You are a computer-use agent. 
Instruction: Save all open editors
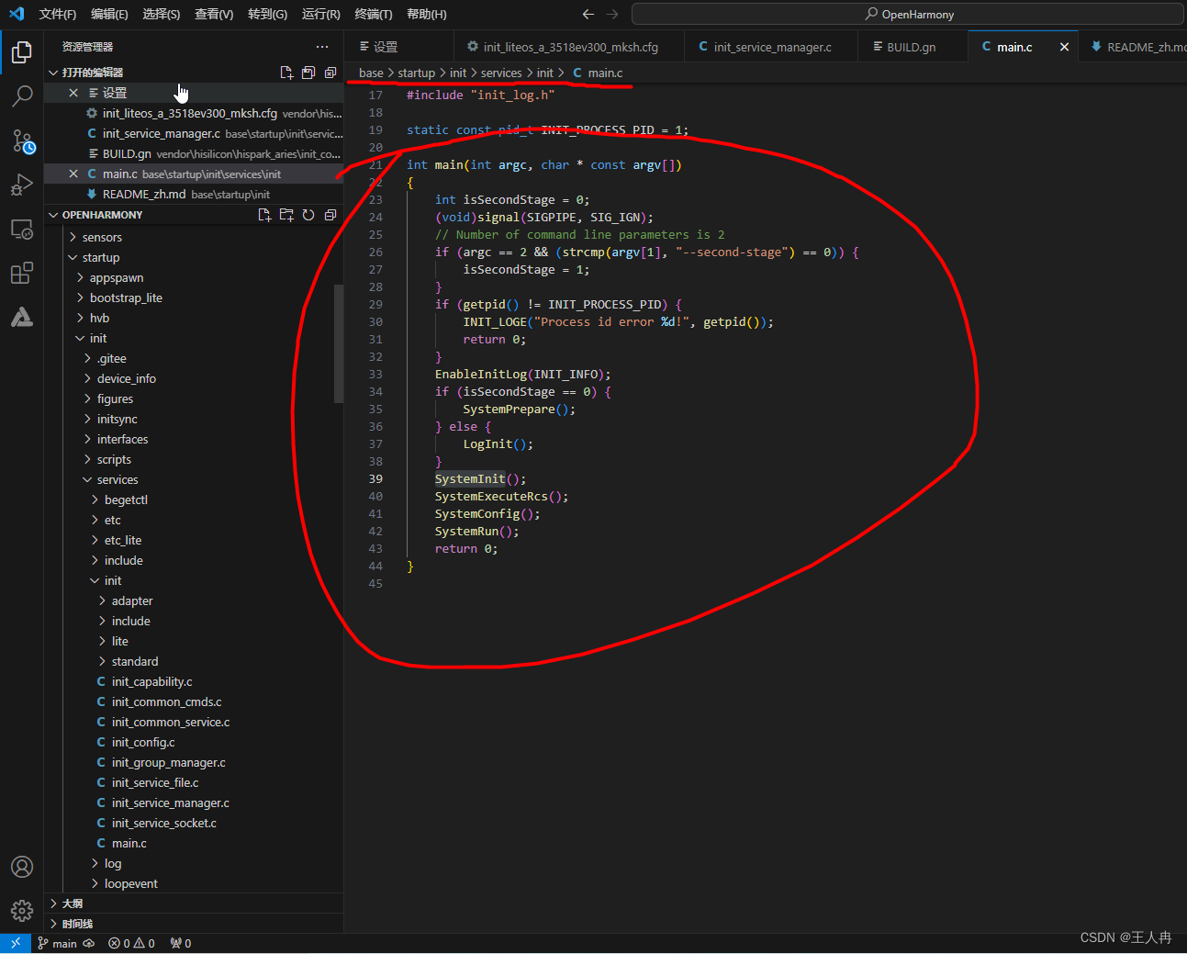(308, 73)
